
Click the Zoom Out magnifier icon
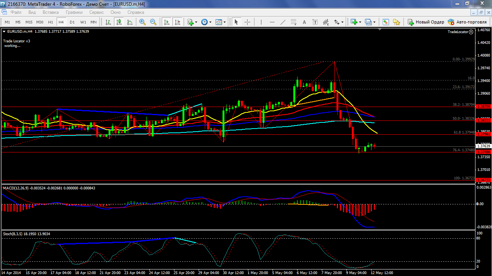pyautogui.click(x=153, y=22)
